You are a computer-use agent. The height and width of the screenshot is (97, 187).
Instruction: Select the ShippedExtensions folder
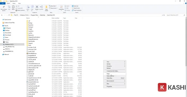click(33, 39)
